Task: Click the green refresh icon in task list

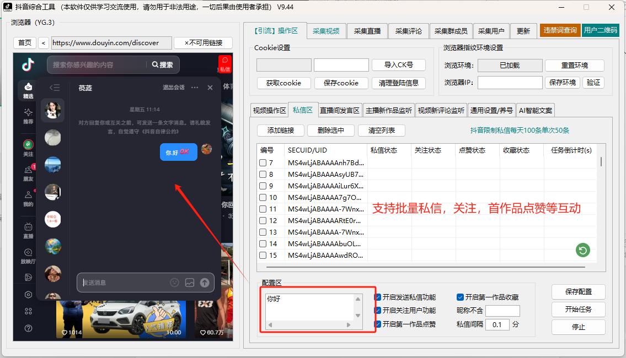Action: 582,250
